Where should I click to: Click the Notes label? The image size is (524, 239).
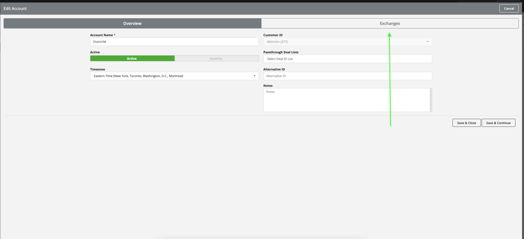click(268, 86)
